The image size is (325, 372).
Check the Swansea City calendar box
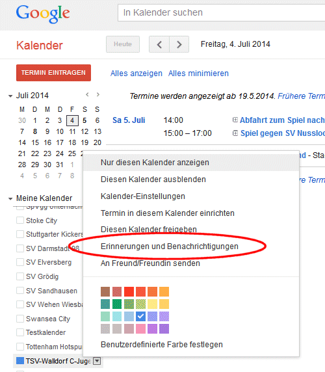pos(20,319)
